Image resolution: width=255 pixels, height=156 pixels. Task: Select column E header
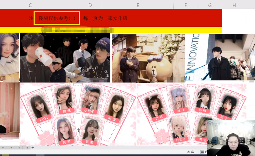[138, 5]
